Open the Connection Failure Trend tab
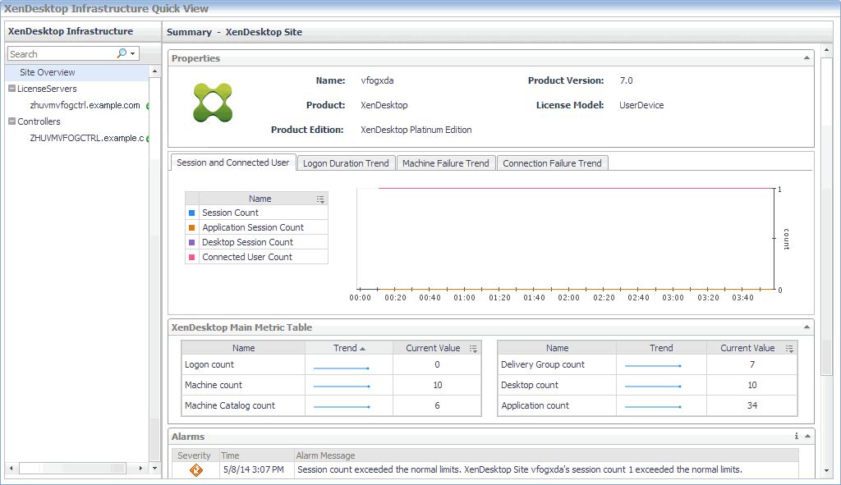The image size is (841, 485). 553,163
